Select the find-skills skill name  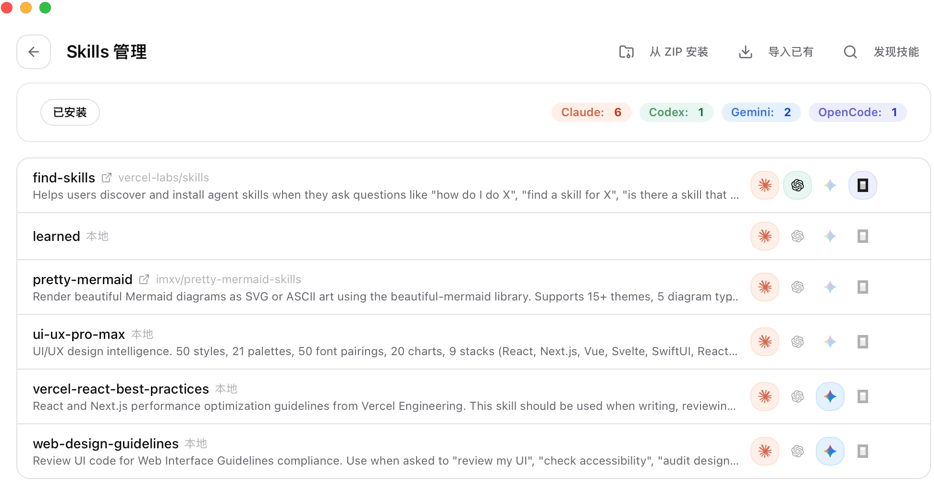64,178
